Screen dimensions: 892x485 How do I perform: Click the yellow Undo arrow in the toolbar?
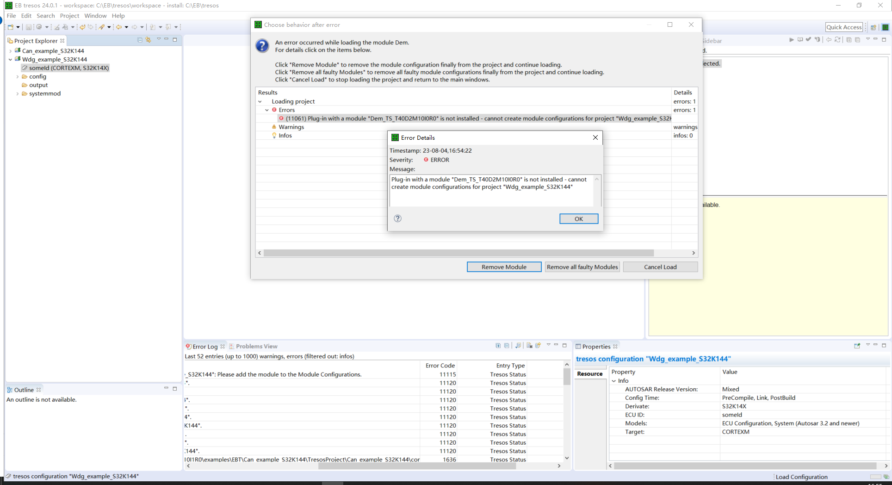pyautogui.click(x=82, y=27)
